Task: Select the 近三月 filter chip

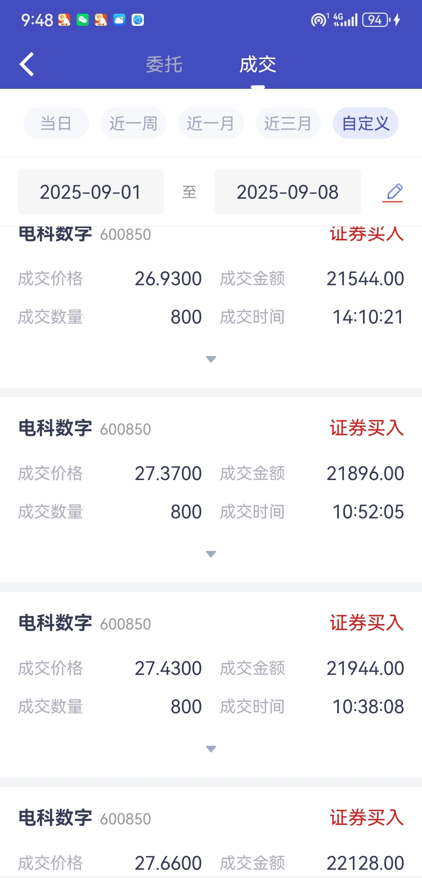Action: click(x=288, y=123)
